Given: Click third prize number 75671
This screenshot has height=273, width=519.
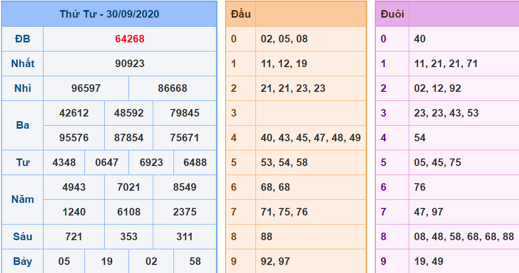Looking at the screenshot, I should (x=185, y=138).
